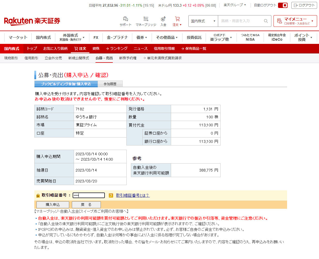Image resolution: width=319 pixels, height=259 pixels.
Task: Click the 戻る back button
Action: pyautogui.click(x=86, y=205)
